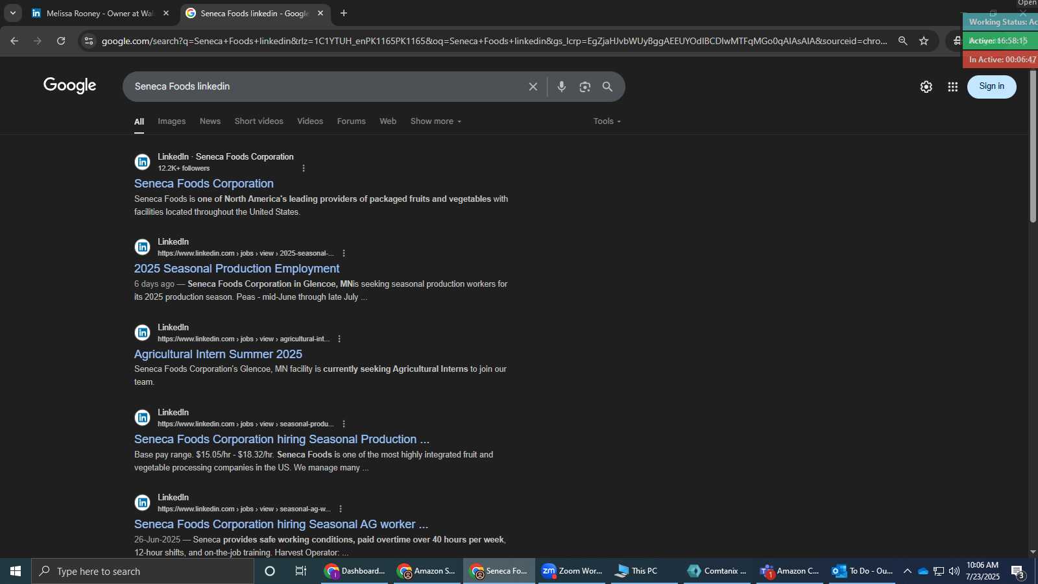Viewport: 1038px width, 584px height.
Task: Open Agricultural Intern Summer 2025 link
Action: click(x=218, y=354)
